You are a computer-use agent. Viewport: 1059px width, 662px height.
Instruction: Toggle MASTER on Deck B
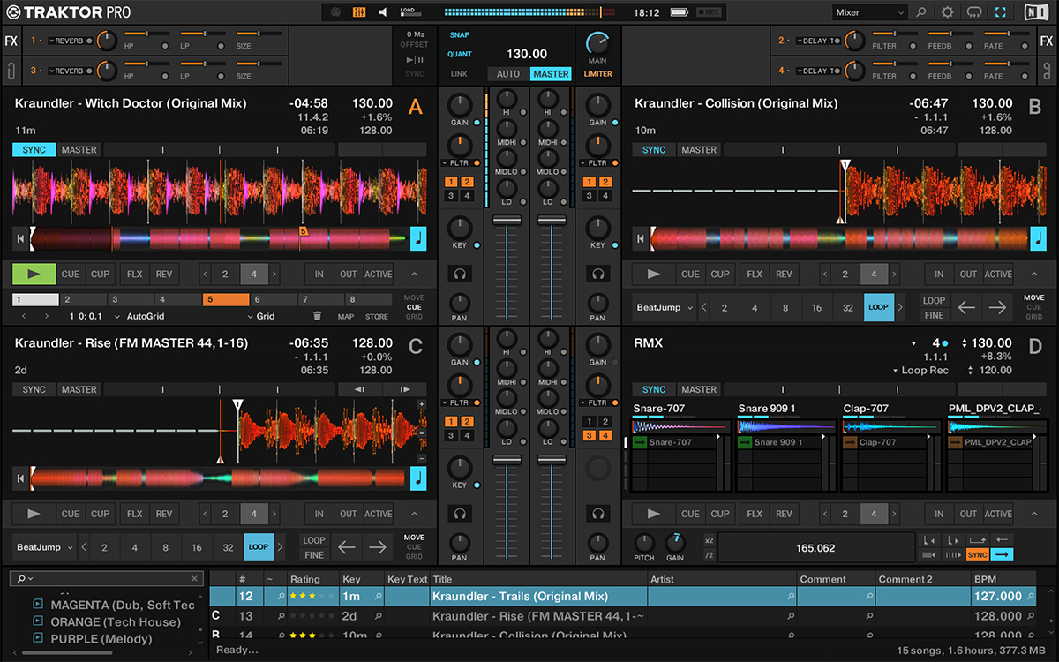pos(699,150)
